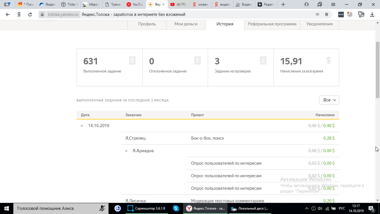Switch to the 'Письма' mail tab

(x=26, y=4)
